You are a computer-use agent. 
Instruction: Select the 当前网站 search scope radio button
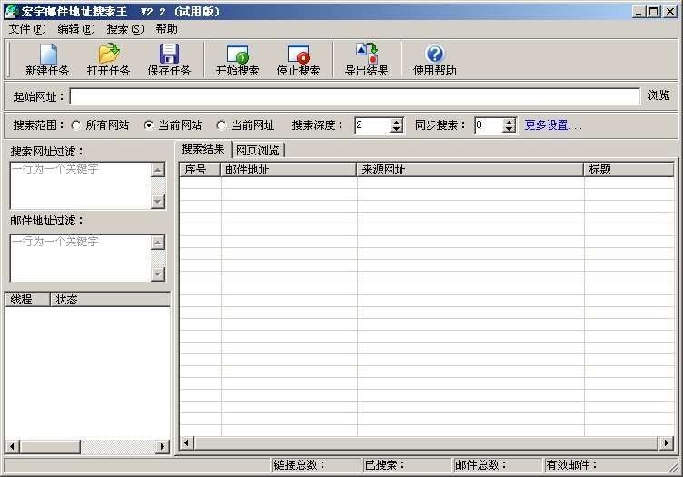pyautogui.click(x=149, y=125)
